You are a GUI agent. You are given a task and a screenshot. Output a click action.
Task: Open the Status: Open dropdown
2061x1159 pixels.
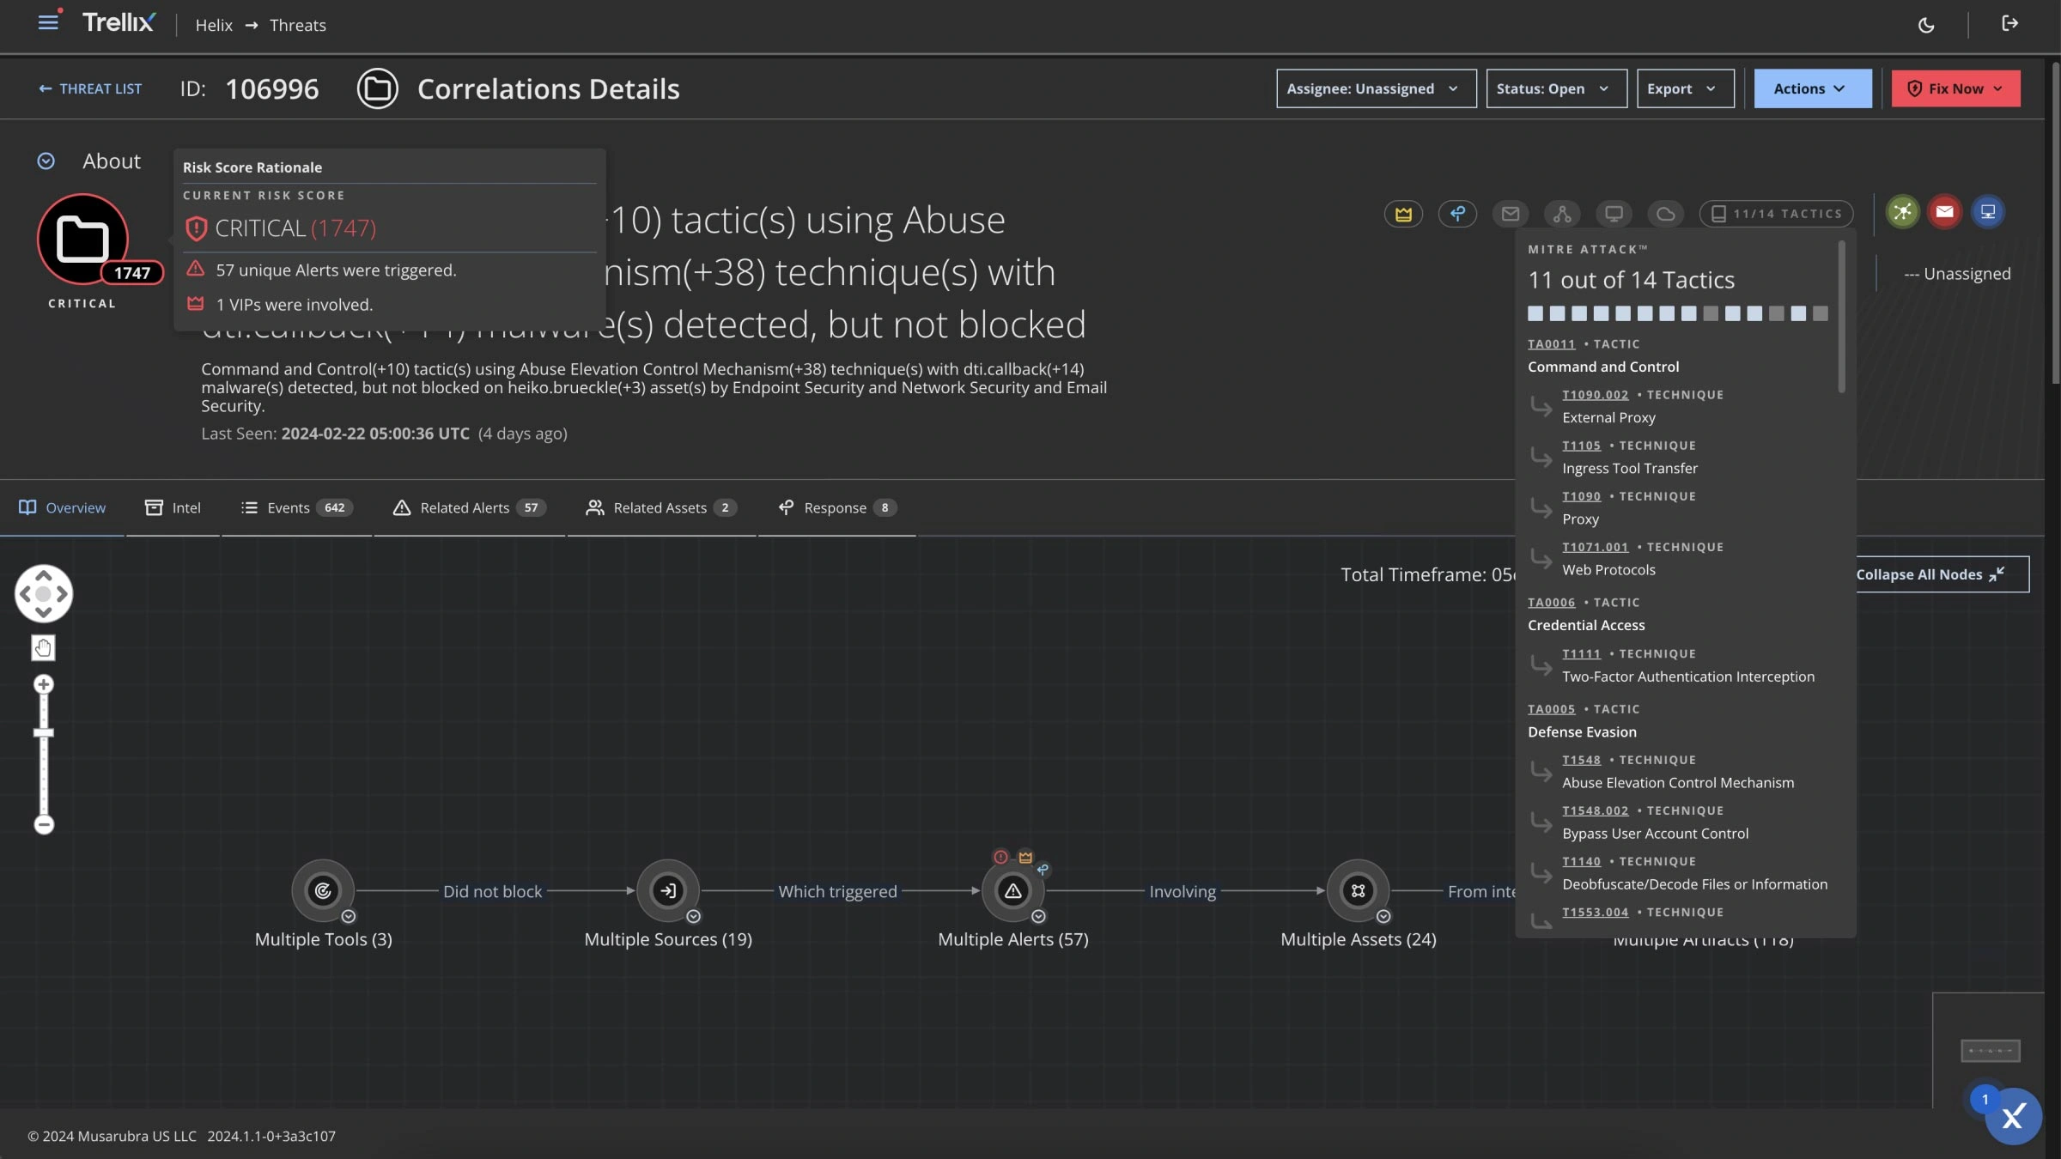pos(1556,88)
